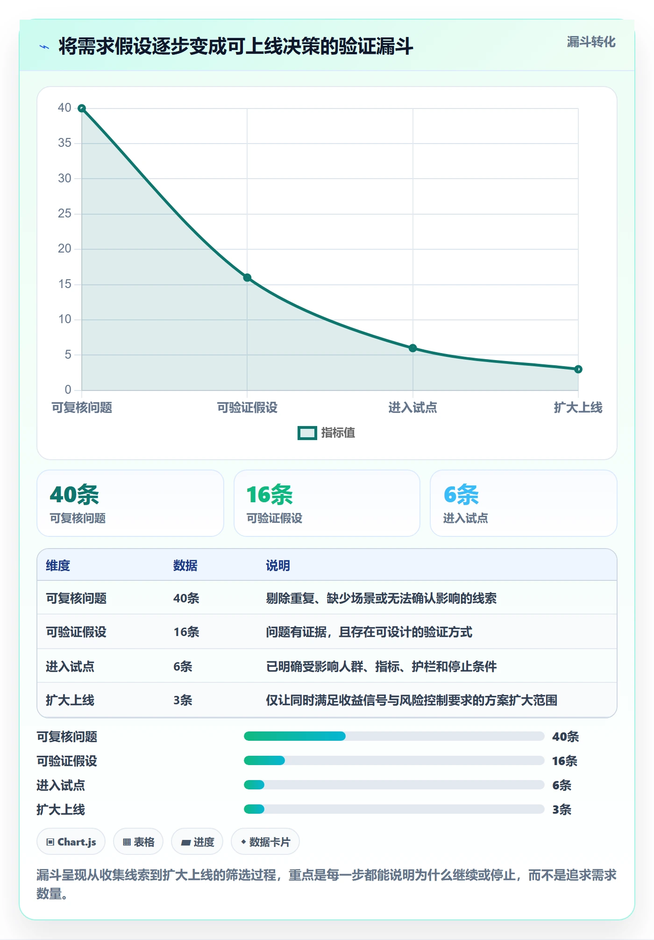Click the 扩大上线 progress bar

394,810
